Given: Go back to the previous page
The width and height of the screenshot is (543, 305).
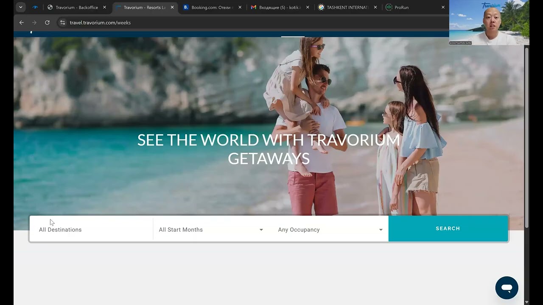Looking at the screenshot, I should coord(22,22).
